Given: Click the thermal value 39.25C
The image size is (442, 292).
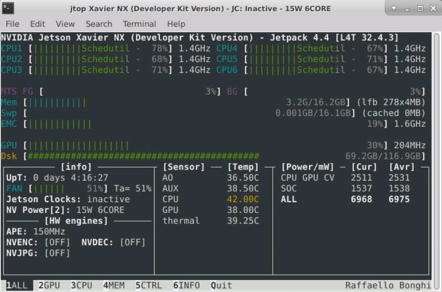Looking at the screenshot, I should coord(243,221).
